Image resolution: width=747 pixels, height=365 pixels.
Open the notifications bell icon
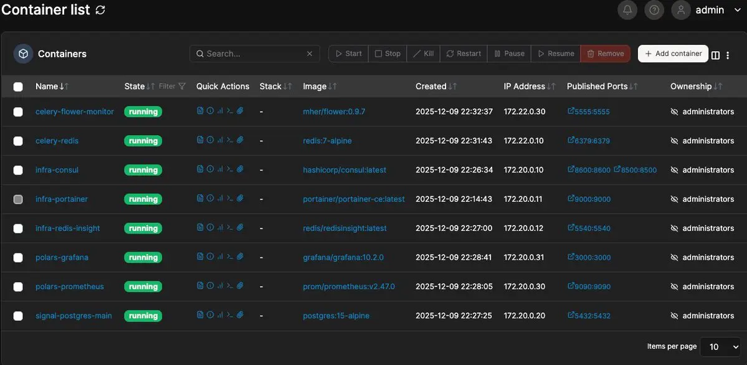(x=627, y=10)
